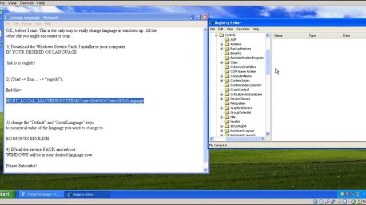This screenshot has width=366, height=205.
Task: Expand the ComputerName registry key
Action: coord(222,76)
